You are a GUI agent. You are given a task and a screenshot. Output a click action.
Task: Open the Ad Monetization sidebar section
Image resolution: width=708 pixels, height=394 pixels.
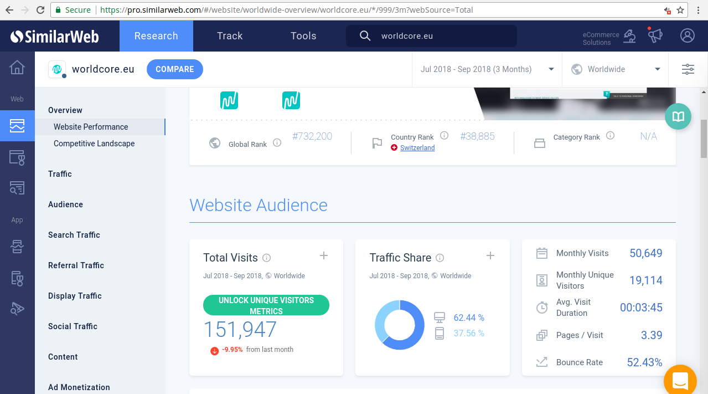79,387
